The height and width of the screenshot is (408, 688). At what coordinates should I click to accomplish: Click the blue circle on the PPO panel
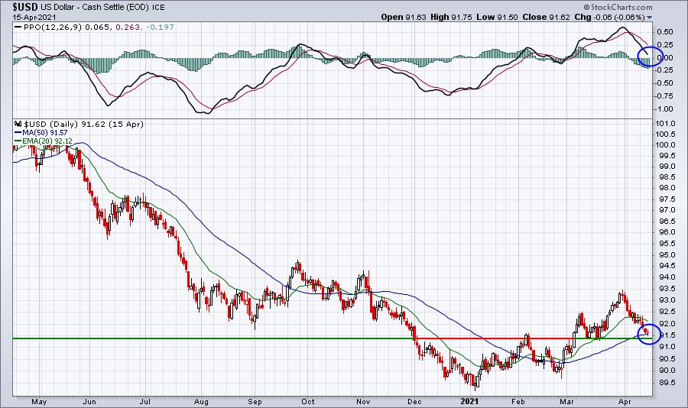tap(650, 57)
